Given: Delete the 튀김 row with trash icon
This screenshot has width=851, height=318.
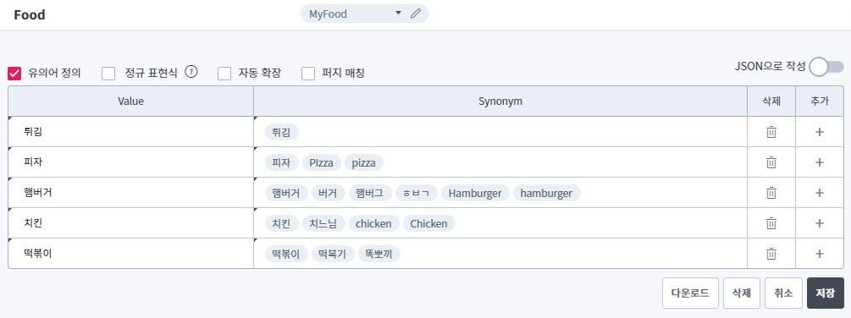Looking at the screenshot, I should click(771, 132).
